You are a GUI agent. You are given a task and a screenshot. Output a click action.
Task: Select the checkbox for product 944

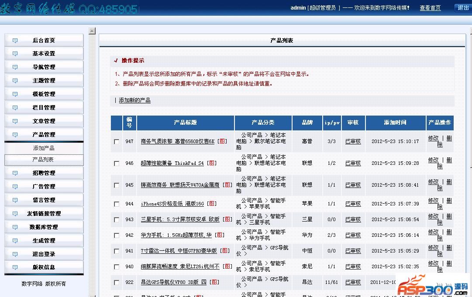117,204
